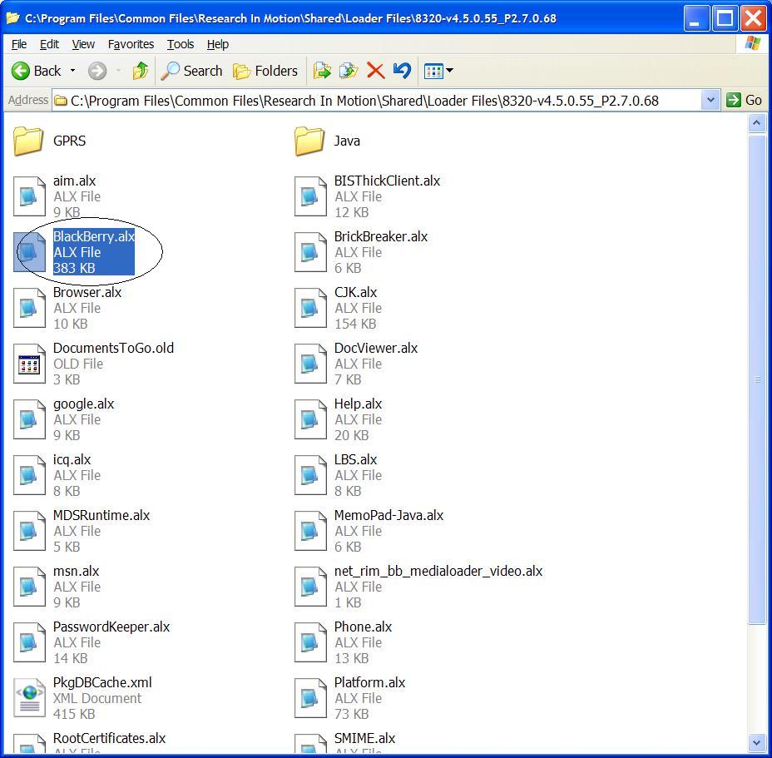The height and width of the screenshot is (758, 772).
Task: Click the RootCertificates.alx file name
Action: click(x=109, y=738)
